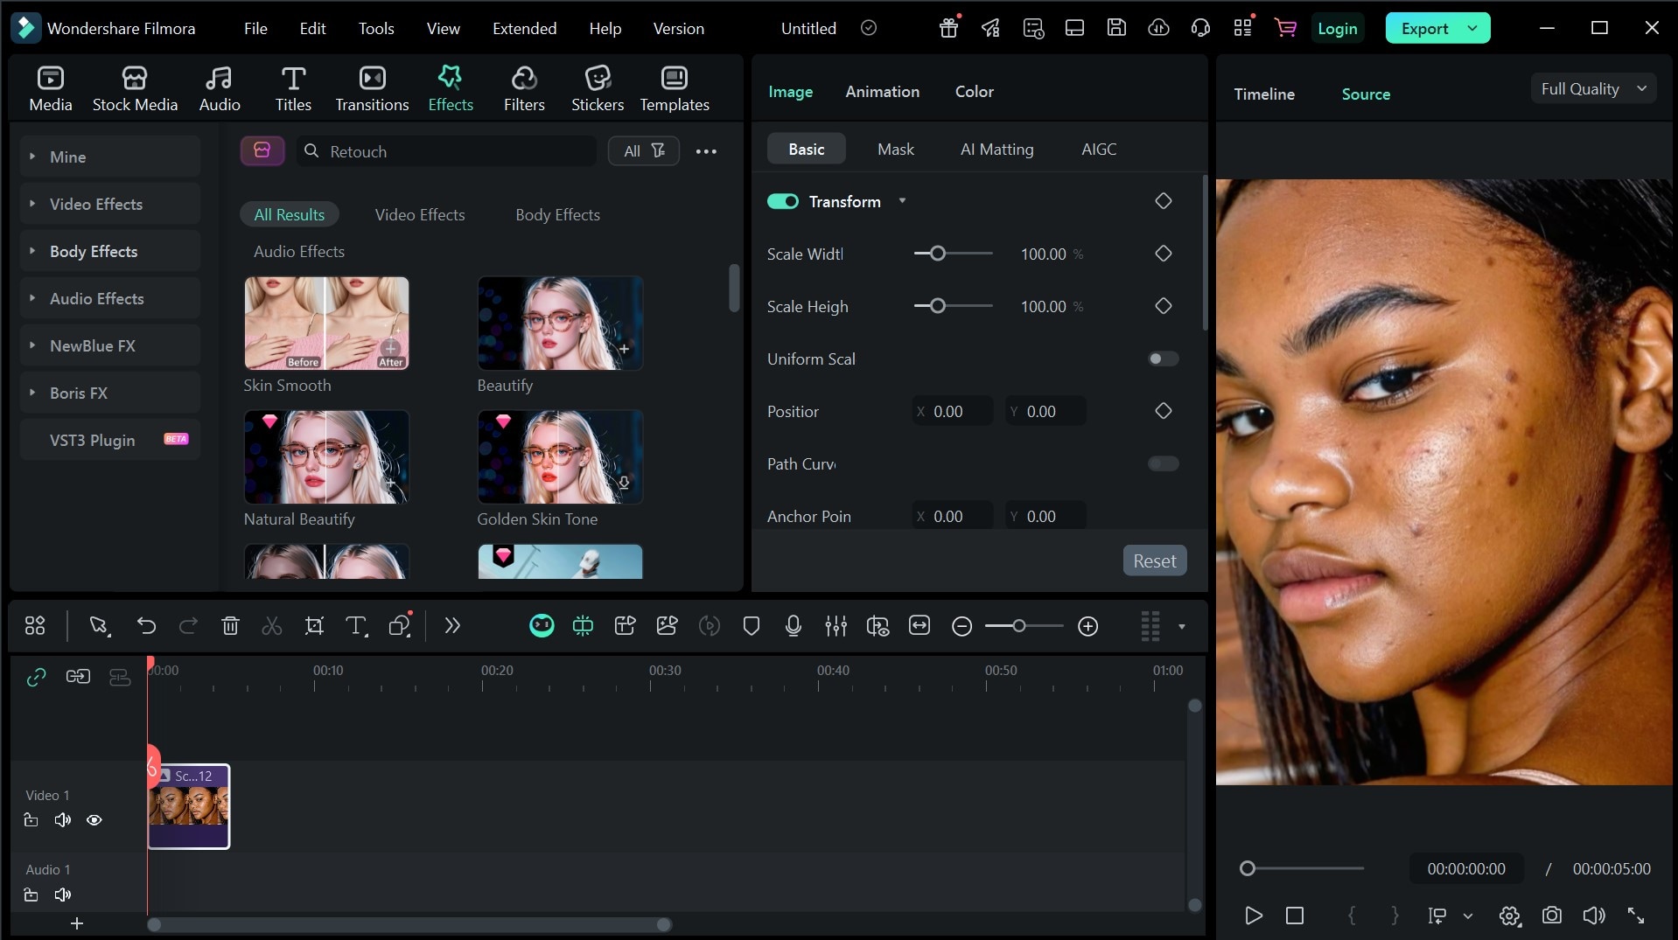Click the split scissors icon

pyautogui.click(x=271, y=625)
